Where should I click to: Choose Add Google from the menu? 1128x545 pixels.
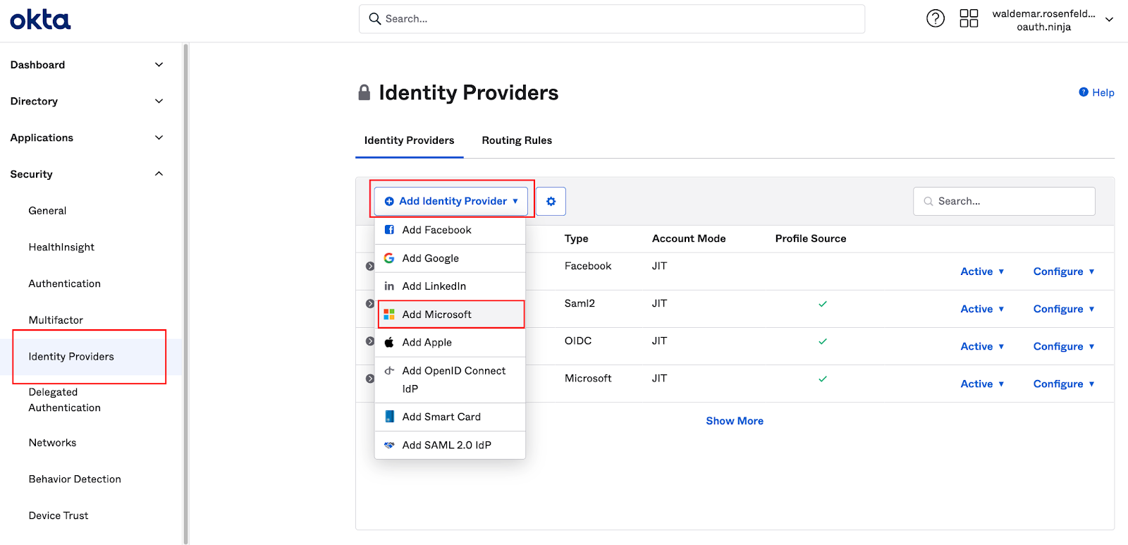pos(450,258)
